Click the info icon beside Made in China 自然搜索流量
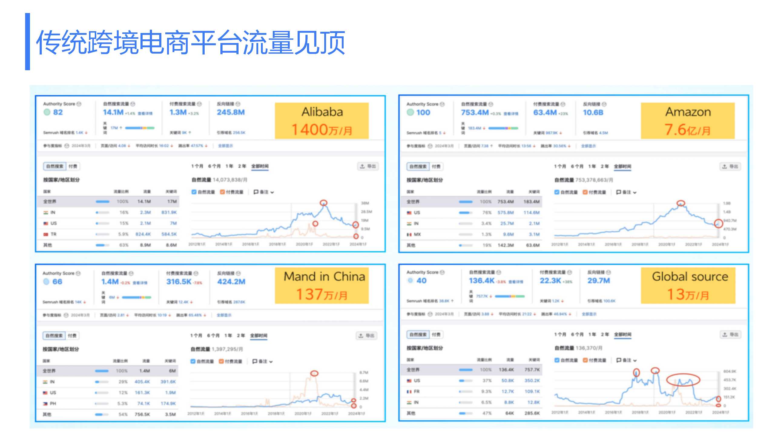 131,273
